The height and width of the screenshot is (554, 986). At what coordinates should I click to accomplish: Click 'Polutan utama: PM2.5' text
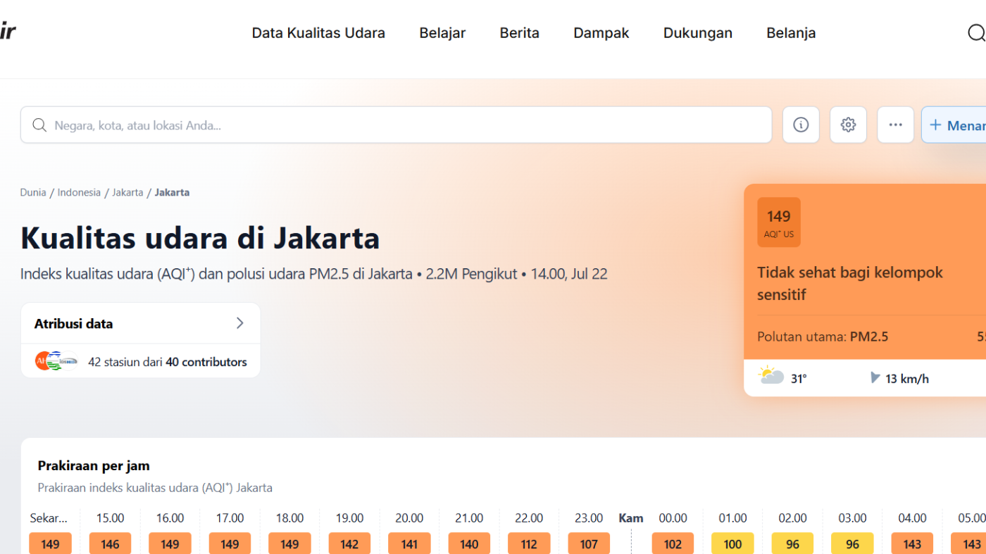click(823, 336)
